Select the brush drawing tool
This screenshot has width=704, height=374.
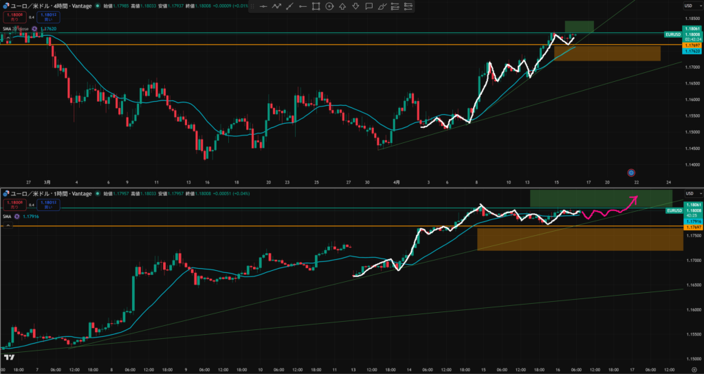382,6
